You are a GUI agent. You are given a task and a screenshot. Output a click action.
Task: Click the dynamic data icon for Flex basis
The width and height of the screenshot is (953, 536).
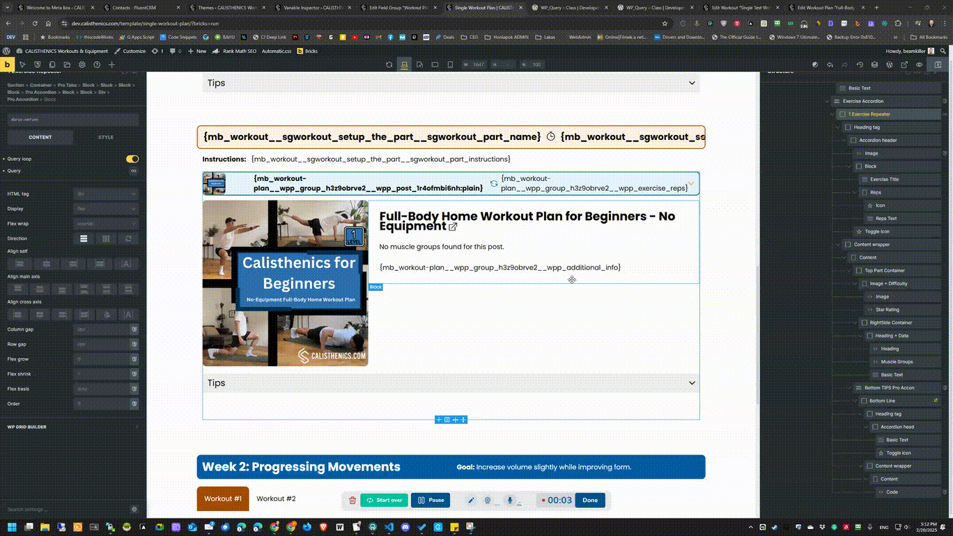pos(134,389)
